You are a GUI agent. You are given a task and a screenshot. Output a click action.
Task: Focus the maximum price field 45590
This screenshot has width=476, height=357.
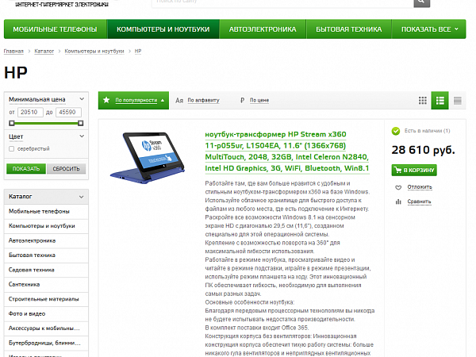pos(68,113)
